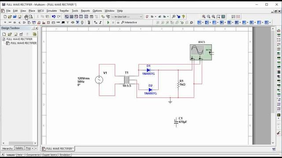This screenshot has height=158, width=282.
Task: Pin the Design Toolbox panel
Action: point(33,28)
